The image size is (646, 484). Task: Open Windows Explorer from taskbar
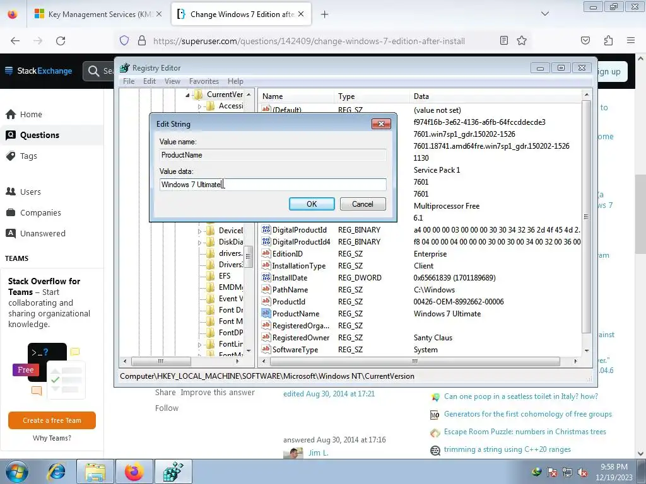(95, 471)
